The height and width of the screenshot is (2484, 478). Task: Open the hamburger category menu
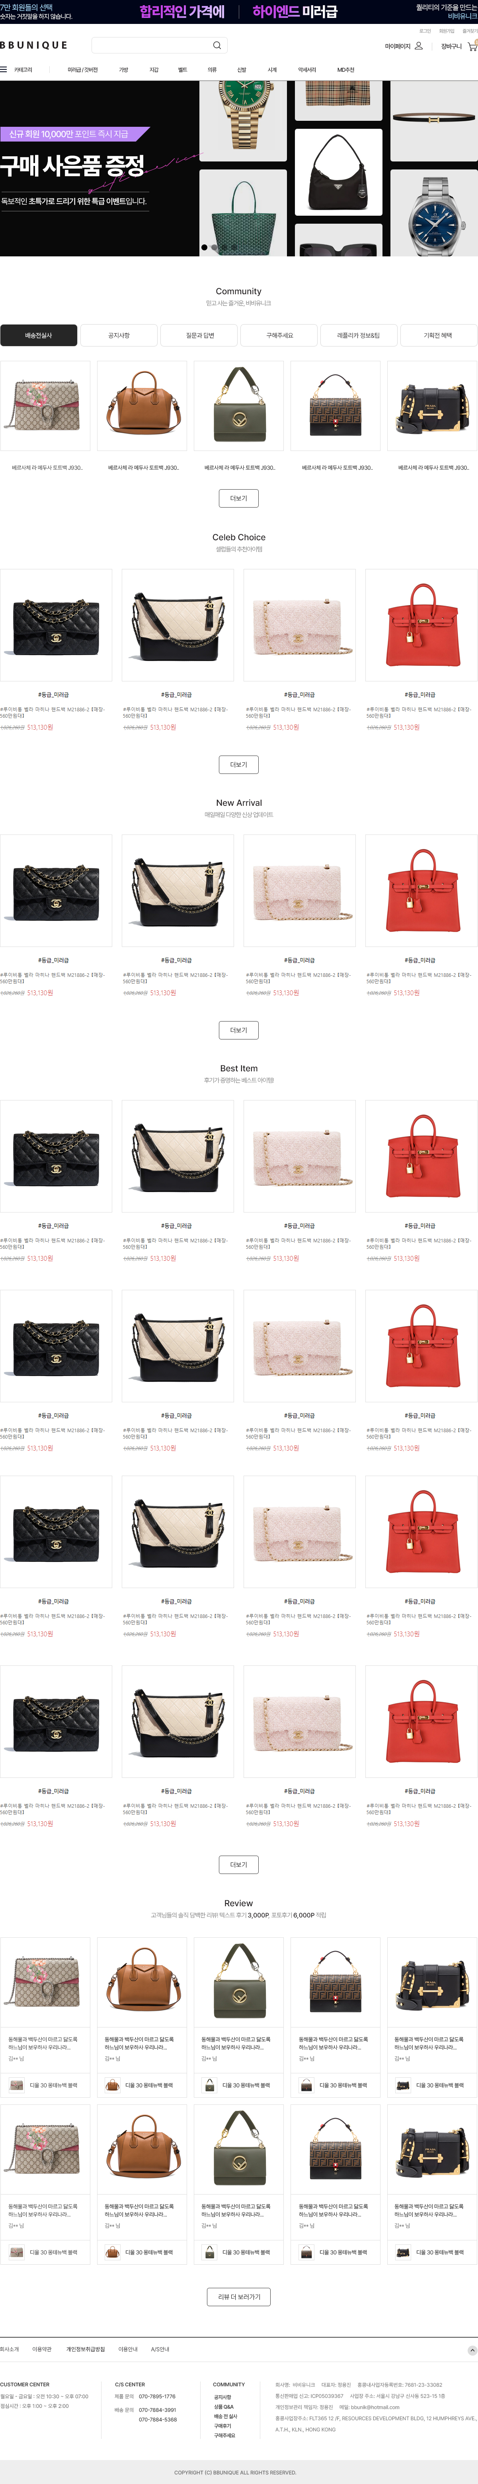4,69
